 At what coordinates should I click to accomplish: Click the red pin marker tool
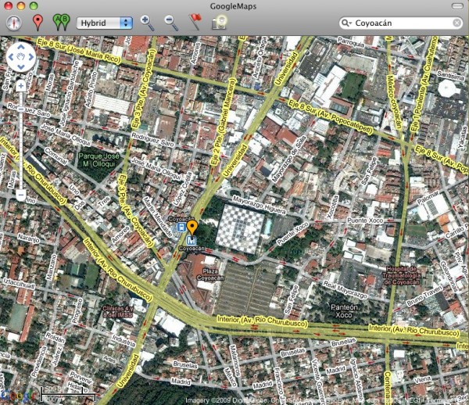coord(38,23)
